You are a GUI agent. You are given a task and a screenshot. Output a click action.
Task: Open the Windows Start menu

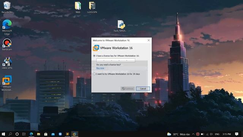point(3,134)
